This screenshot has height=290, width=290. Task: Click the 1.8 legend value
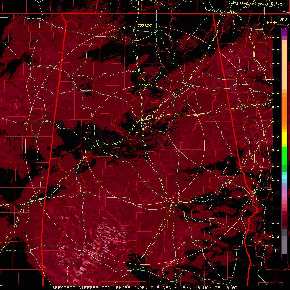point(275,179)
